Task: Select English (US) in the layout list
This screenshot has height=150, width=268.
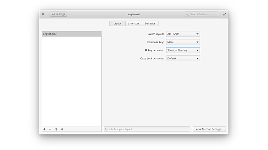Action: point(71,34)
